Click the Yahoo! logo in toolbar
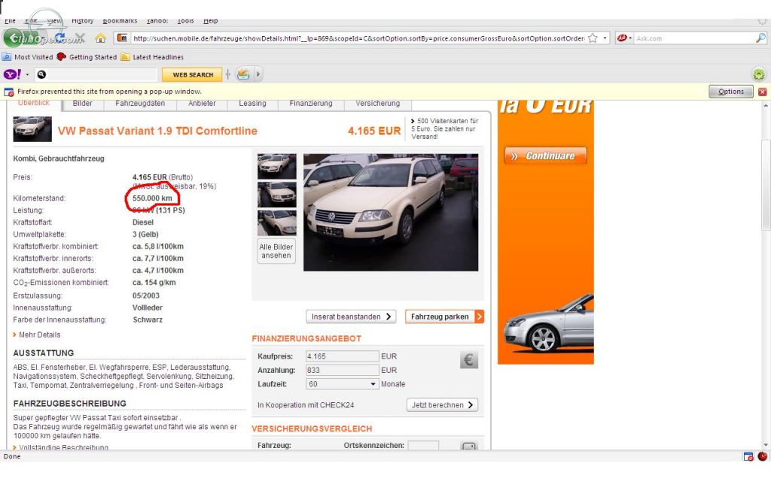Screen dimensions: 771x481 (x=12, y=74)
